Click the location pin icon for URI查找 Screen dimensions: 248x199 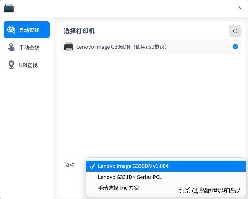[11, 65]
